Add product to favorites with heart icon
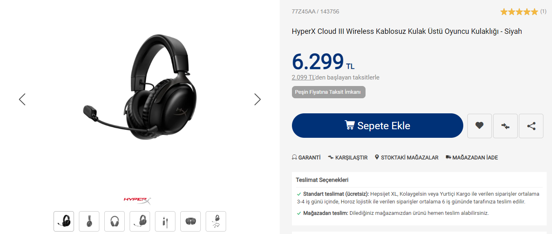Viewport: 552px width, 234px height. pos(480,126)
